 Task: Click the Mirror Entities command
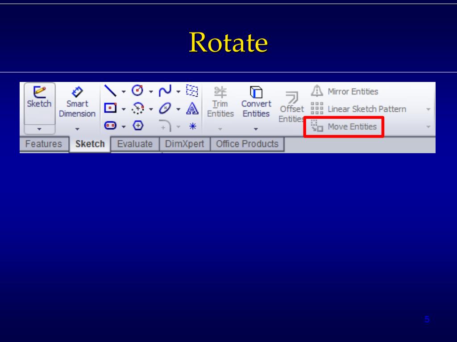tap(345, 91)
